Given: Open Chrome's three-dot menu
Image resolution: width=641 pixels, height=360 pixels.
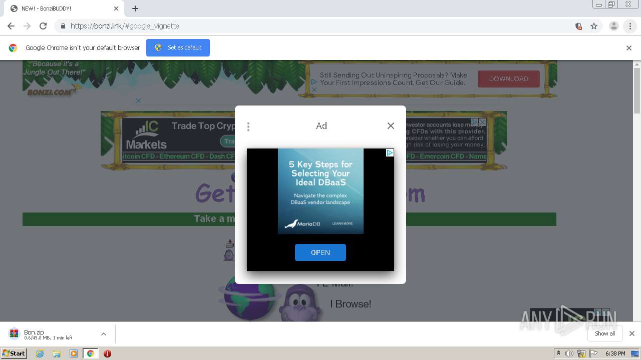Looking at the screenshot, I should click(x=630, y=26).
